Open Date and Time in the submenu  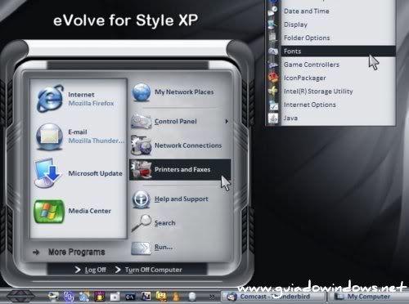pos(307,11)
